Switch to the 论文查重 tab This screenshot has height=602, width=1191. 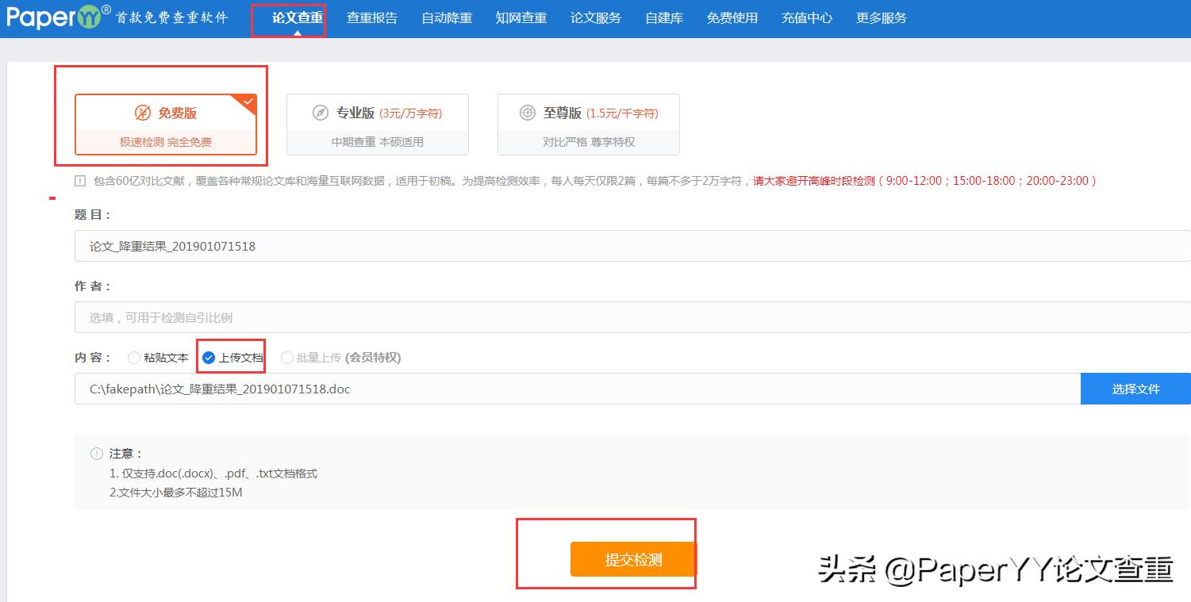(289, 17)
